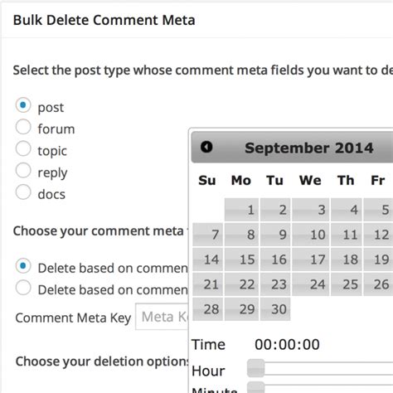393x393 pixels.
Task: Choose the forum post type
Action: click(23, 127)
